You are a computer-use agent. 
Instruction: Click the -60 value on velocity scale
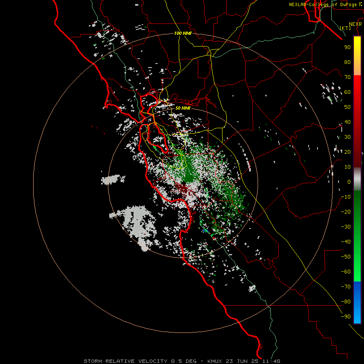(x=346, y=272)
